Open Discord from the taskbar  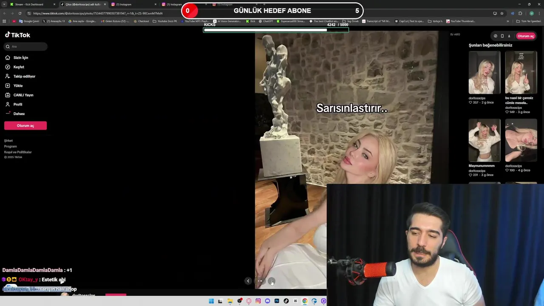click(267, 301)
